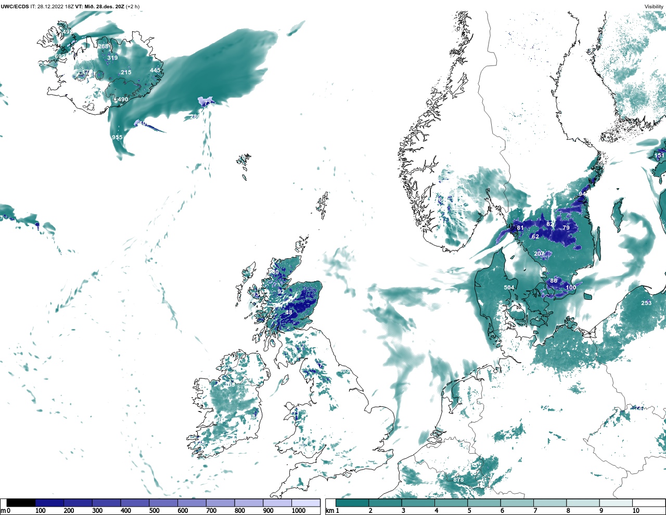
Task: Click the "88" value on the map
Action: (x=554, y=281)
